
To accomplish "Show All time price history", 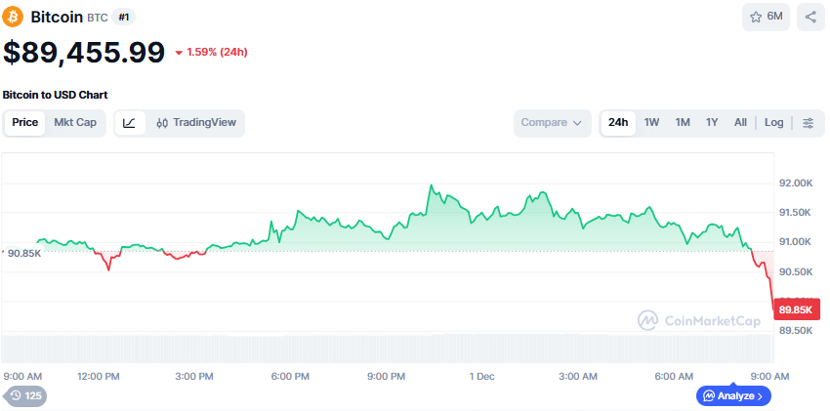I will pyautogui.click(x=740, y=123).
